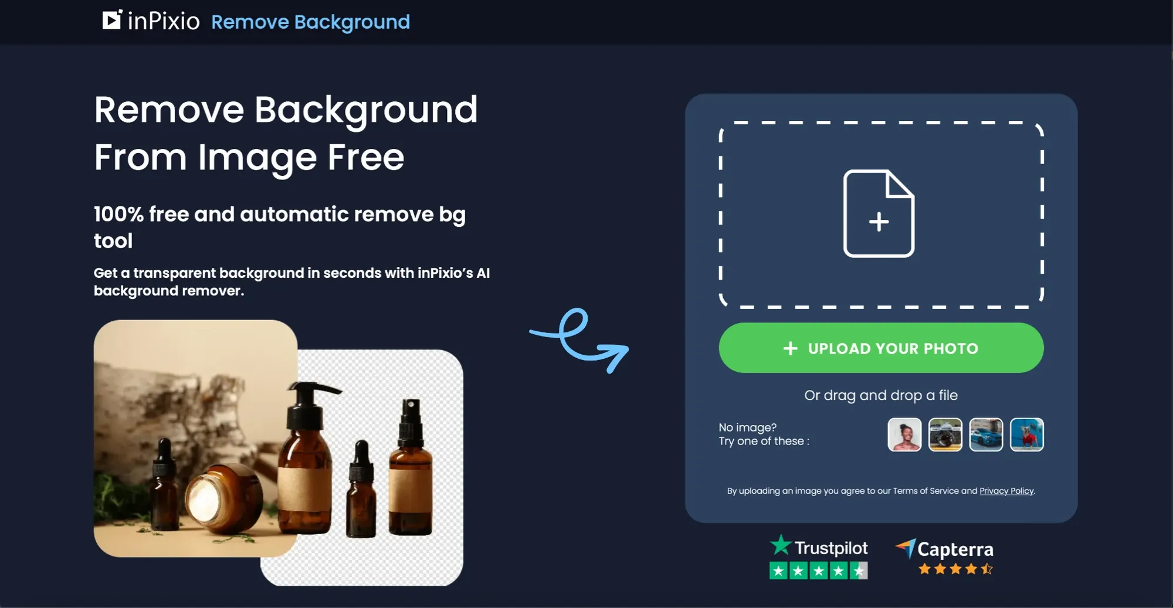Viewport: 1173px width, 608px height.
Task: Click the Trustpilot rating badge
Action: [x=819, y=556]
